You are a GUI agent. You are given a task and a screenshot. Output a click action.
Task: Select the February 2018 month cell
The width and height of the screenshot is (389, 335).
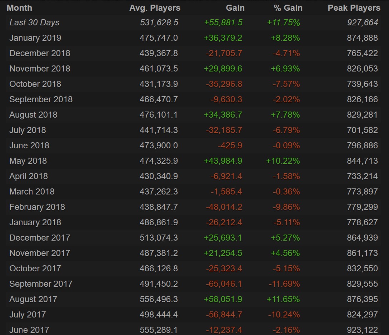(x=37, y=207)
